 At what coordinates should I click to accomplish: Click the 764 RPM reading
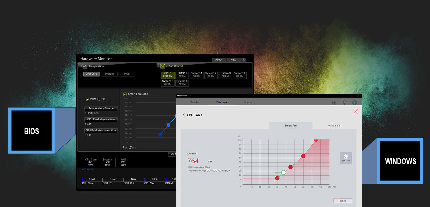pyautogui.click(x=193, y=161)
